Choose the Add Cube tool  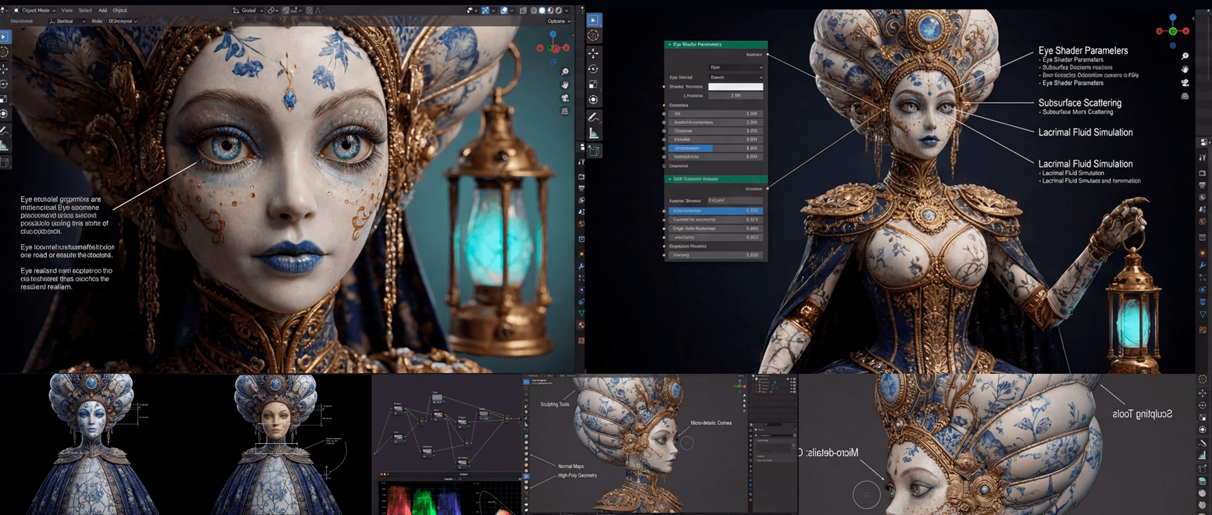(593, 151)
